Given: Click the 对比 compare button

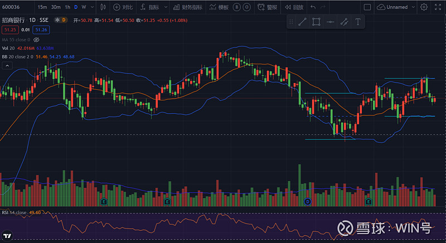Looking at the screenshot, I should [x=123, y=7].
